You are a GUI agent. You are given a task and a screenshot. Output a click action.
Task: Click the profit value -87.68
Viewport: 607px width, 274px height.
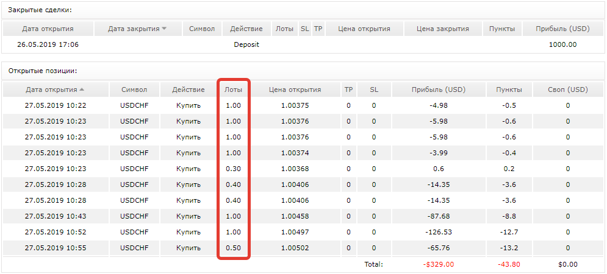coord(439,216)
